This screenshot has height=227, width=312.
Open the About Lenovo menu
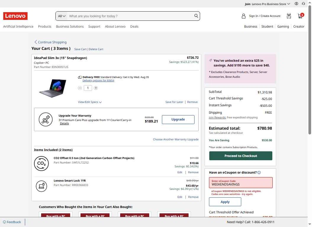(x=115, y=26)
